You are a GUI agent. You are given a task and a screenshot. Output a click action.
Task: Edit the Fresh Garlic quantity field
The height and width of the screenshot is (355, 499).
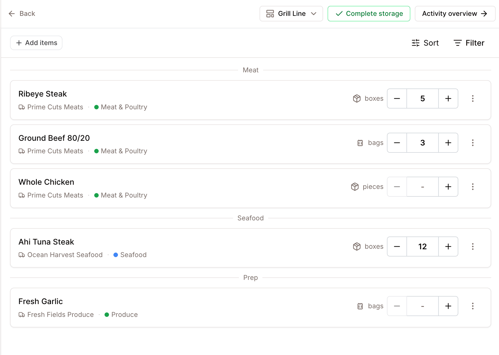click(x=423, y=306)
